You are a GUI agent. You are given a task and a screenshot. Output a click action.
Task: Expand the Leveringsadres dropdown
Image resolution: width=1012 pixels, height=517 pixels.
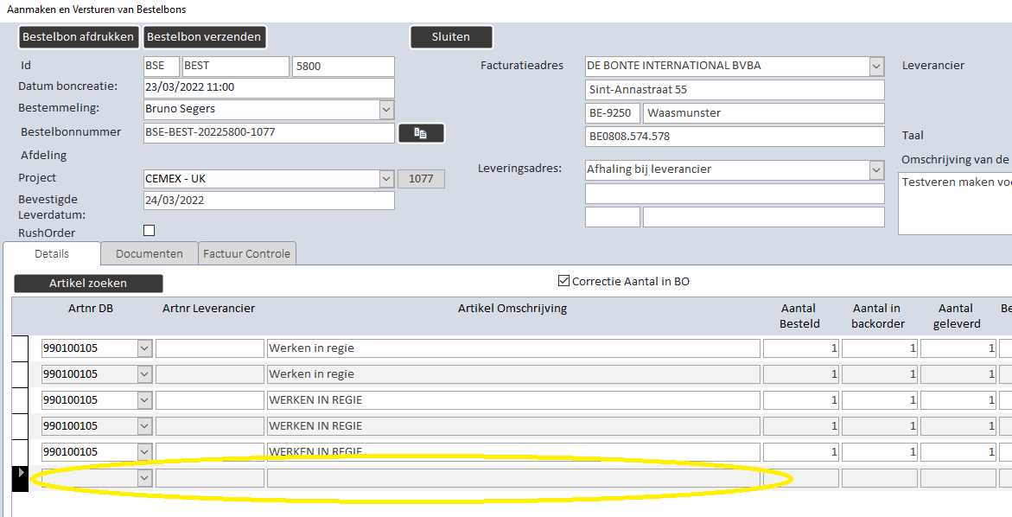coord(875,169)
